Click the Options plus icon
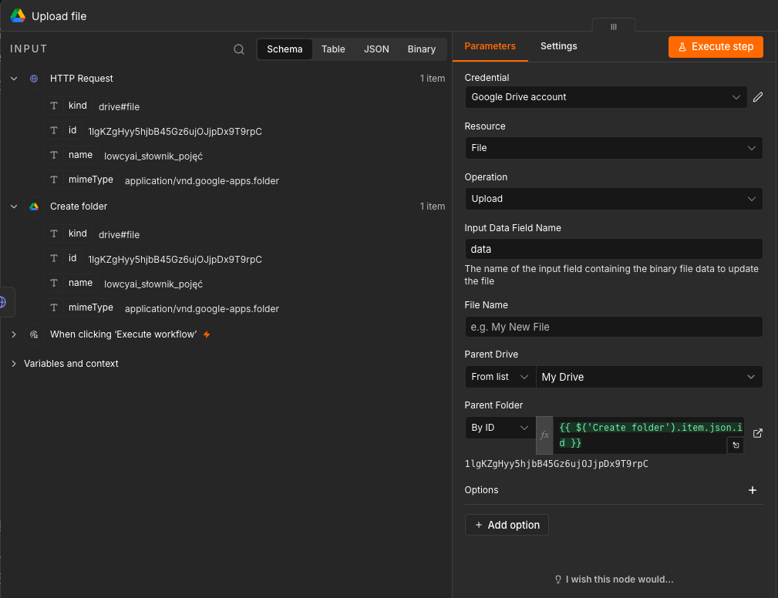 tap(753, 490)
